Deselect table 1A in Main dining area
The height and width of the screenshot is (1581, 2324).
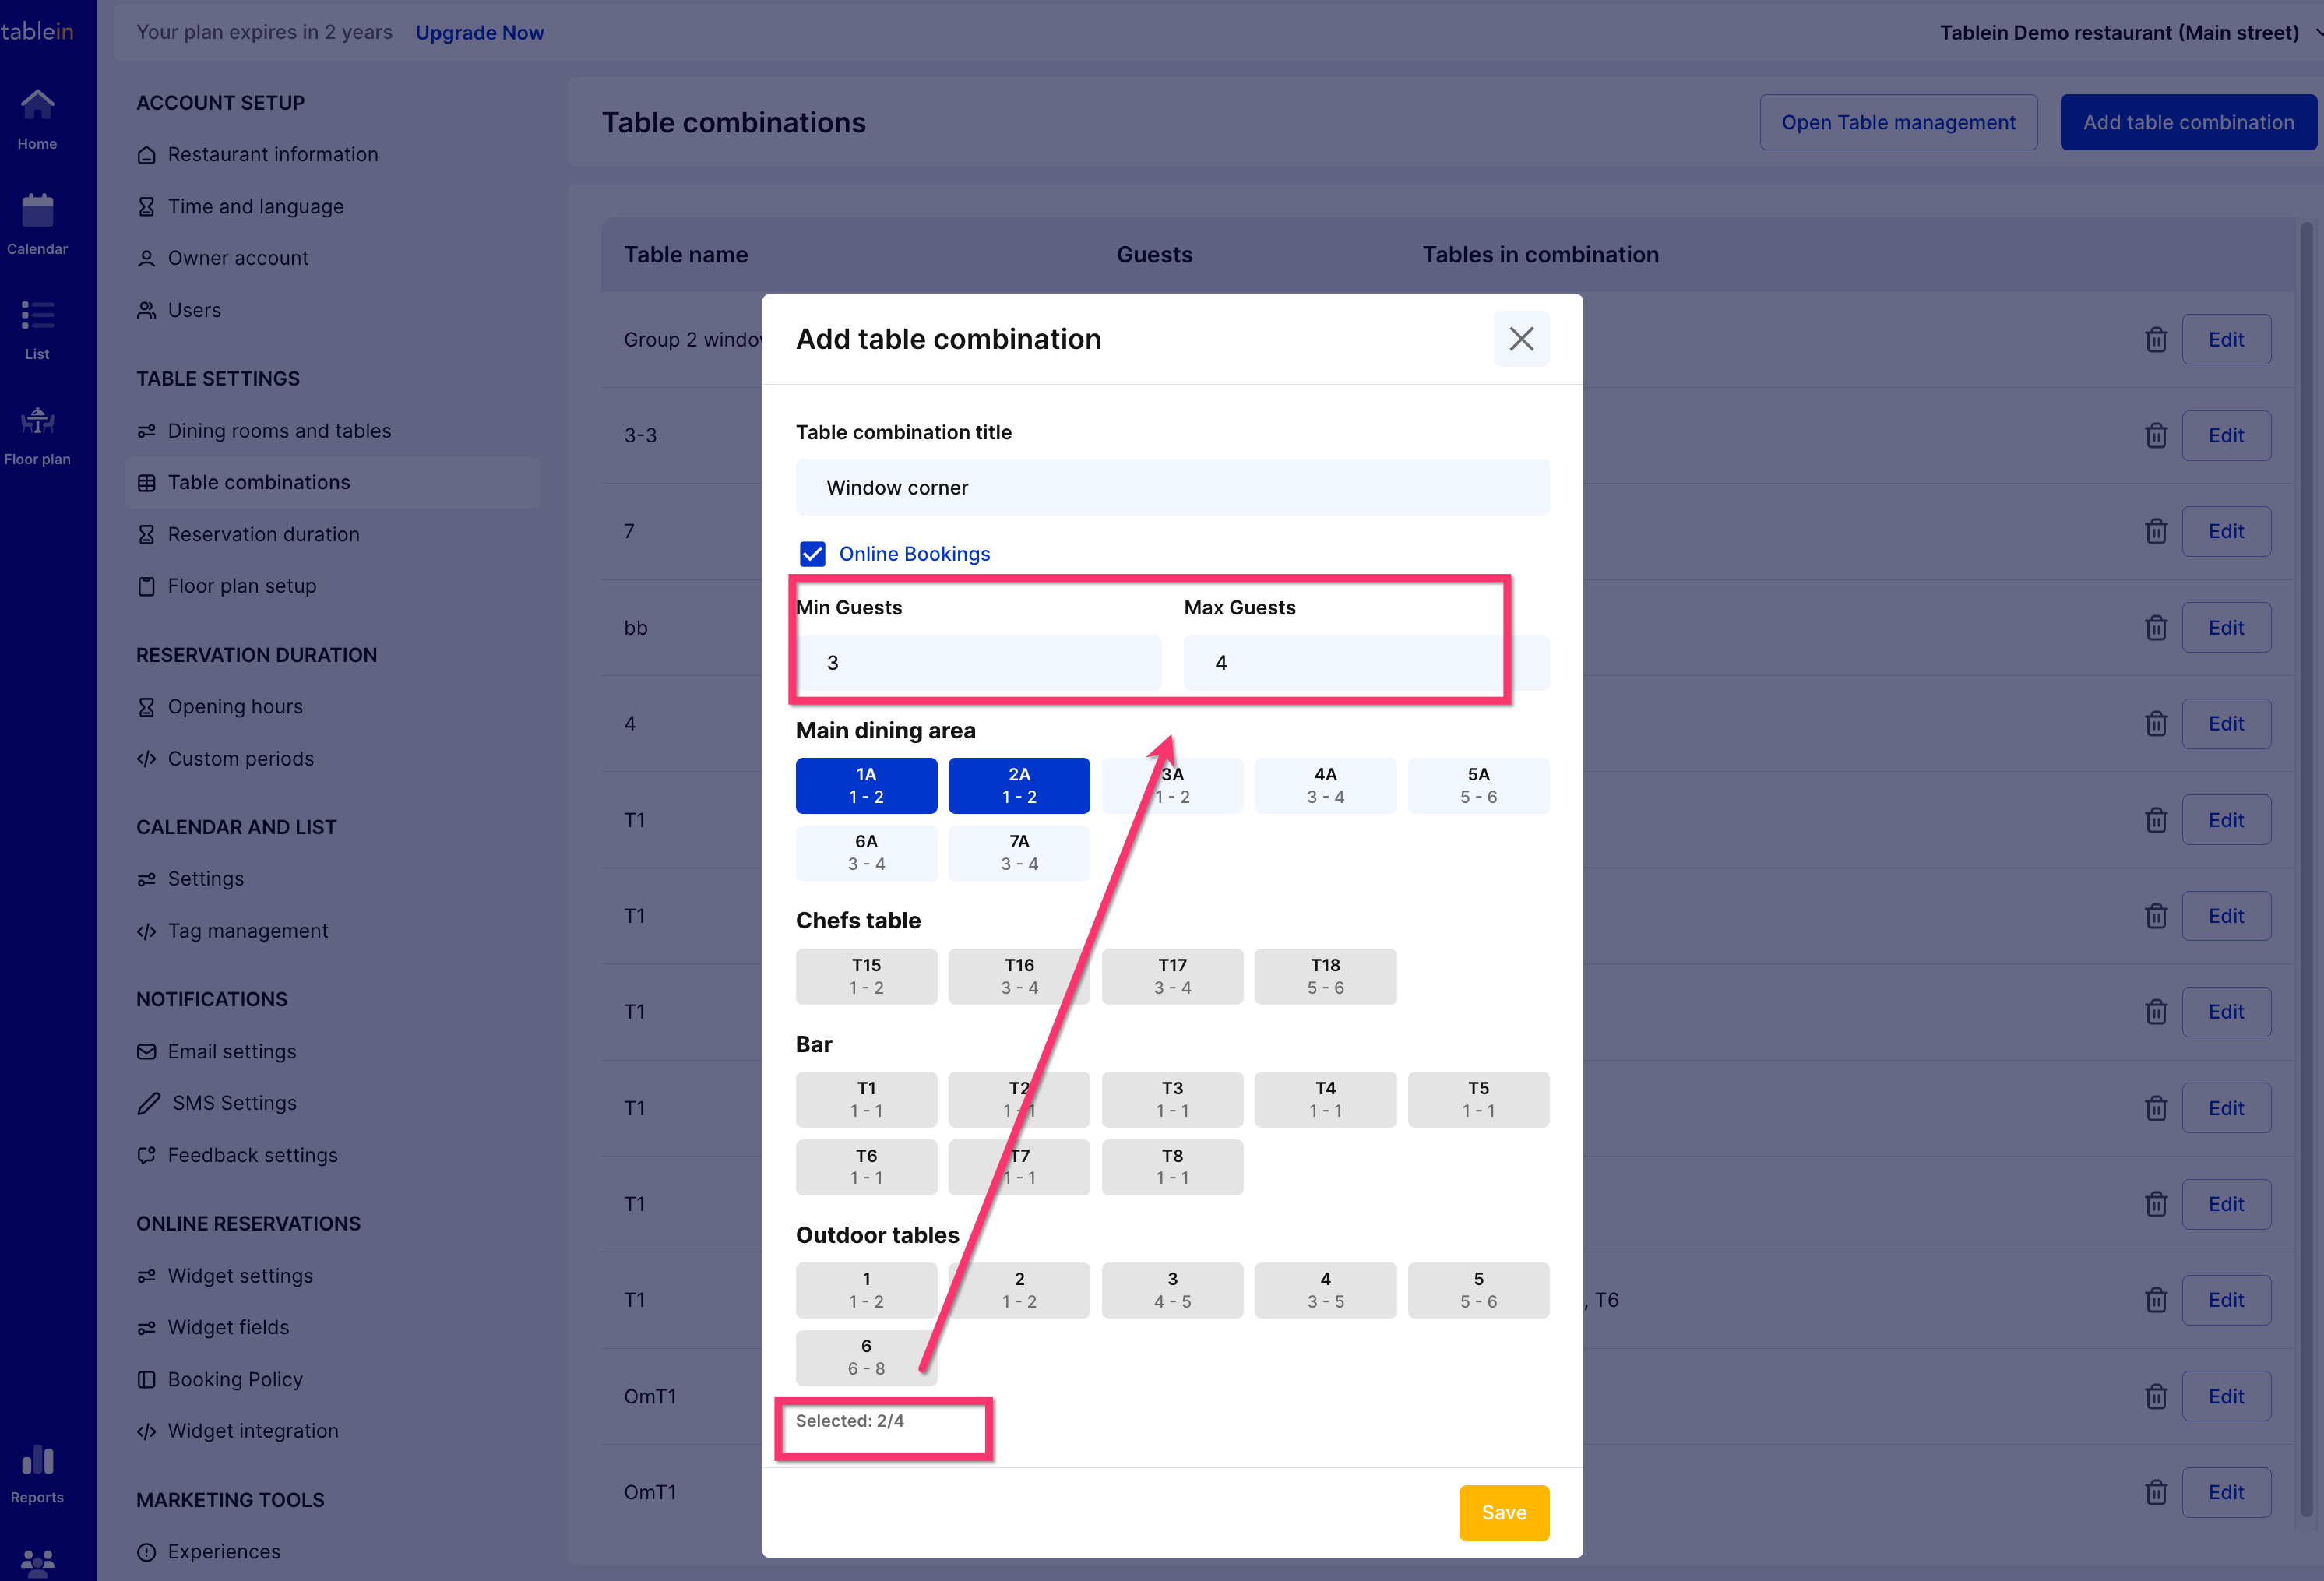pos(866,785)
